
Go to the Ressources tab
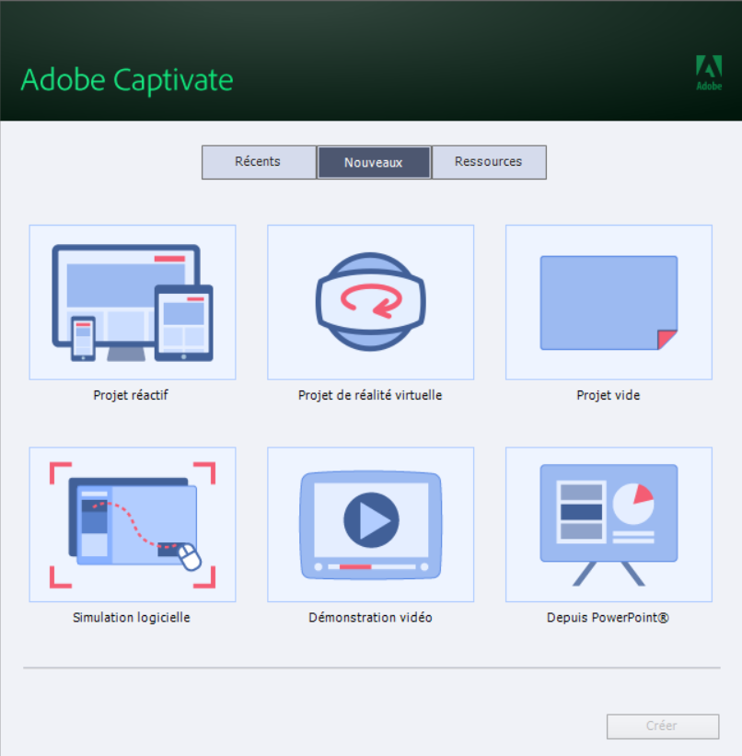pyautogui.click(x=488, y=162)
